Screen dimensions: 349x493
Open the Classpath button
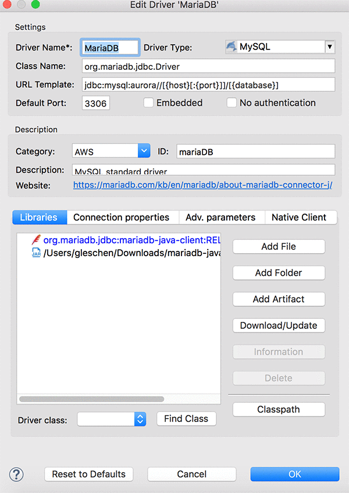tap(279, 409)
